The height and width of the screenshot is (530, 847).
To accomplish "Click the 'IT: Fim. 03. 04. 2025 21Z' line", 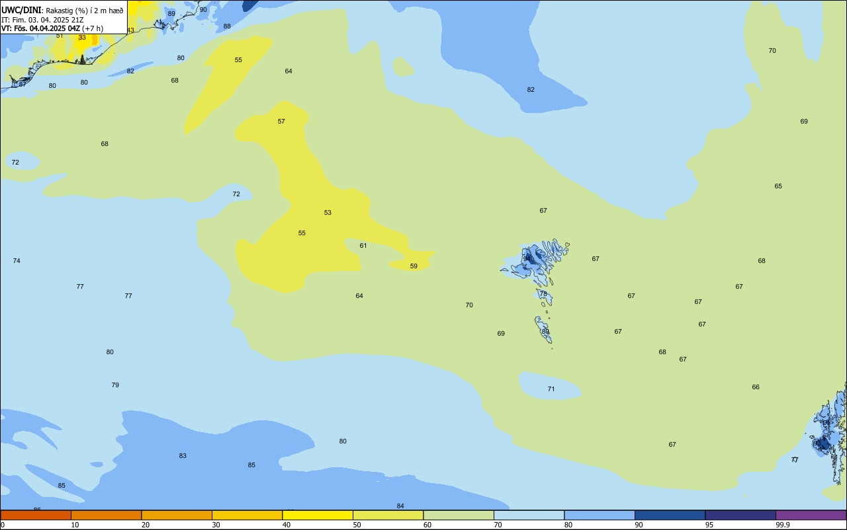I will pyautogui.click(x=42, y=20).
